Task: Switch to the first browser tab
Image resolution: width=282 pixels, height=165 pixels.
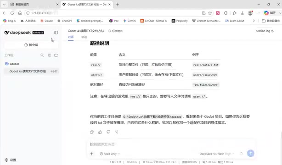Action: pyautogui.click(x=34, y=4)
